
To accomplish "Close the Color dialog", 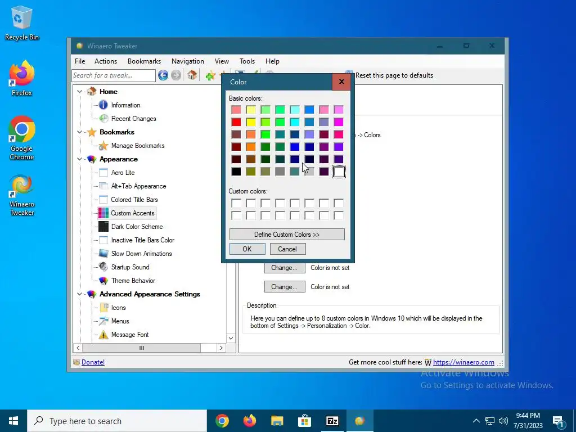I will [341, 82].
